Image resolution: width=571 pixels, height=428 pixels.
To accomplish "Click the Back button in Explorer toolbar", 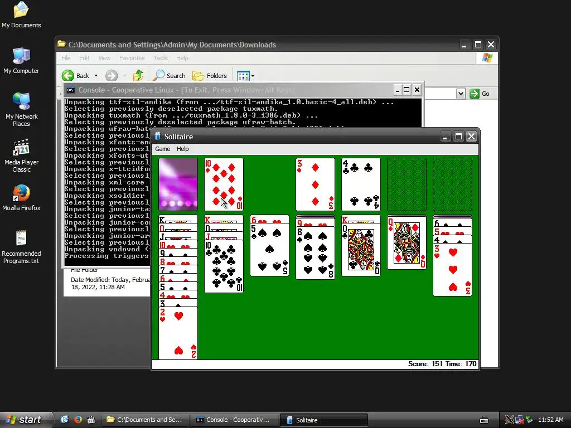I will pyautogui.click(x=76, y=76).
